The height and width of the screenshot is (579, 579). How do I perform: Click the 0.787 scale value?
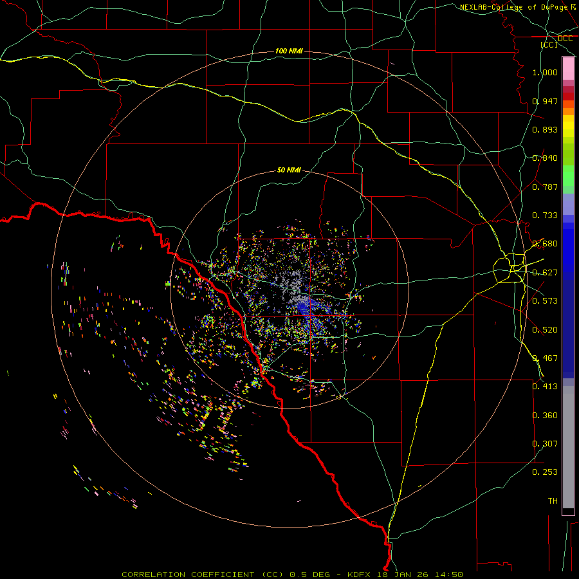(x=545, y=187)
